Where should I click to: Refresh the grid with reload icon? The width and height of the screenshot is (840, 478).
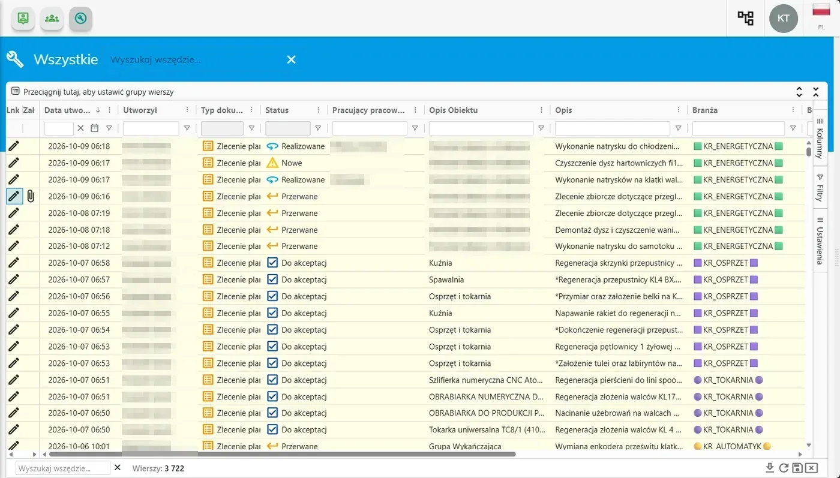[784, 468]
